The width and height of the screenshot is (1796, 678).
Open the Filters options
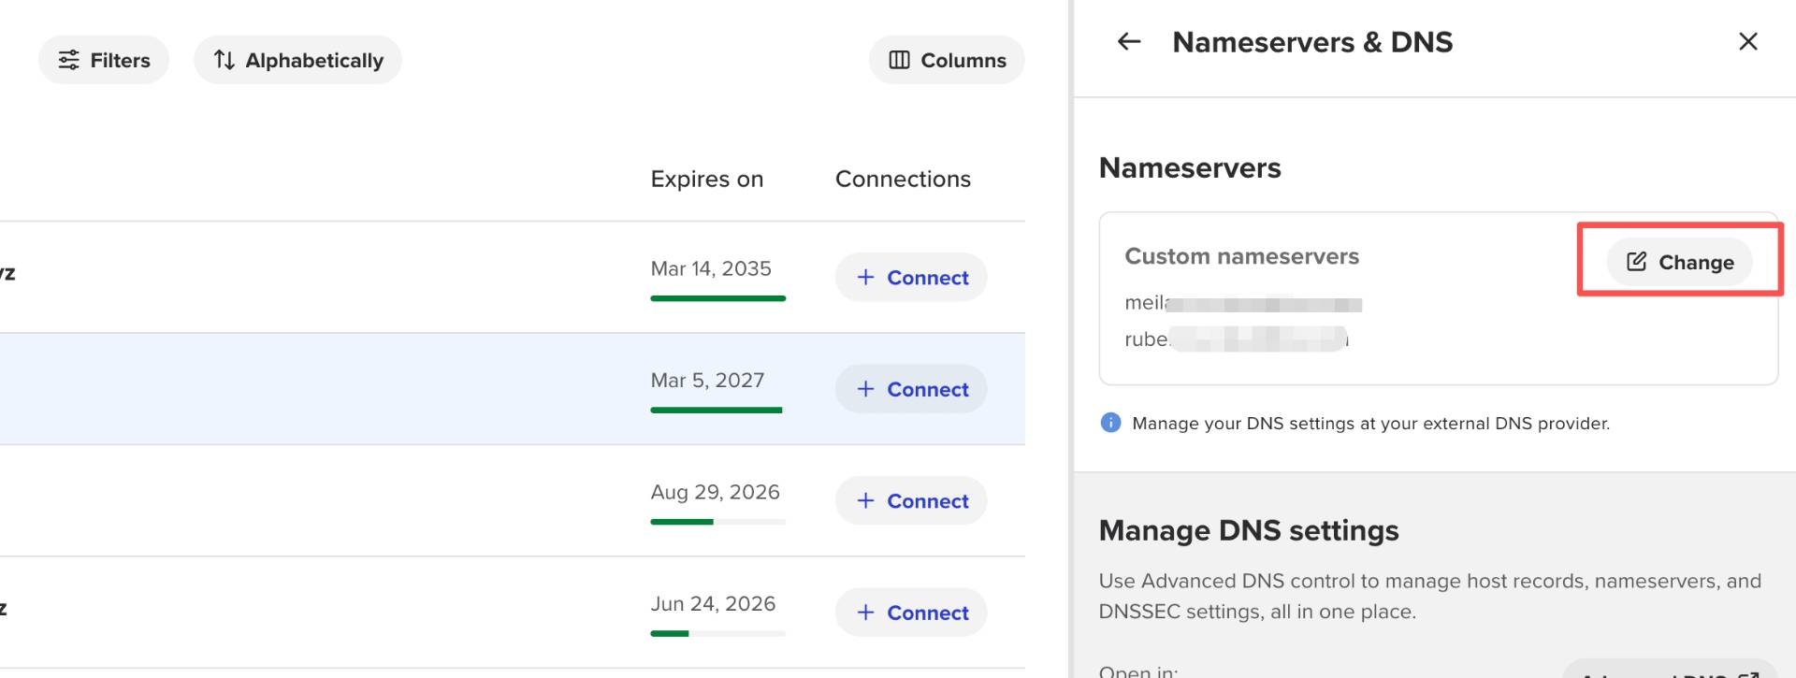click(x=103, y=60)
